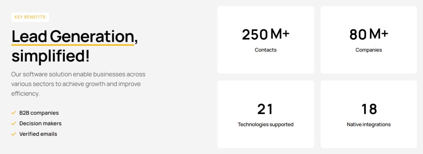Screen dimensions: 423x154
Task: Click the 80 M+ statistic number
Action: tap(368, 34)
